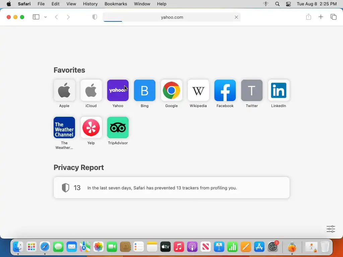This screenshot has height=257, width=343.
Task: Open Podcasts from the Dock
Action: pos(192,247)
